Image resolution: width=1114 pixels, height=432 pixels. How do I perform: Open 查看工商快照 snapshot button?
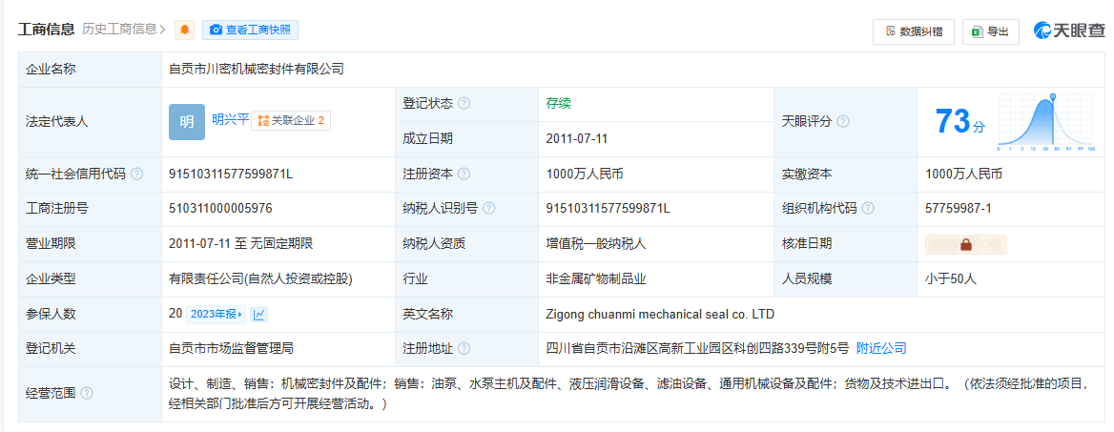click(250, 30)
